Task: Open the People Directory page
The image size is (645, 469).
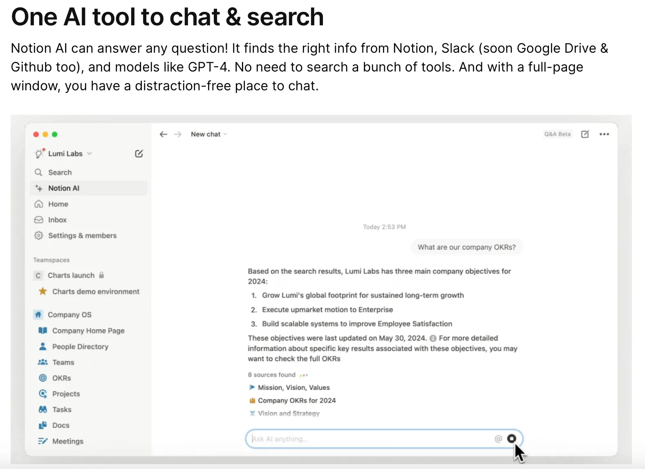Action: coord(80,346)
